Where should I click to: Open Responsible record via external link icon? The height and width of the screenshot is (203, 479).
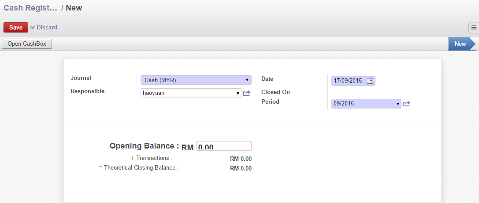coord(246,93)
